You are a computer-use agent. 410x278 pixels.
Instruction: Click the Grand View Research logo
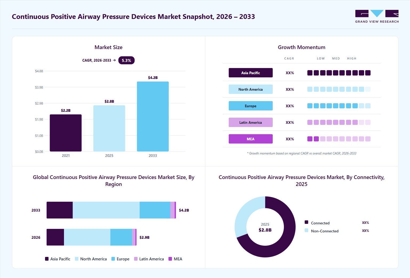[x=377, y=17]
